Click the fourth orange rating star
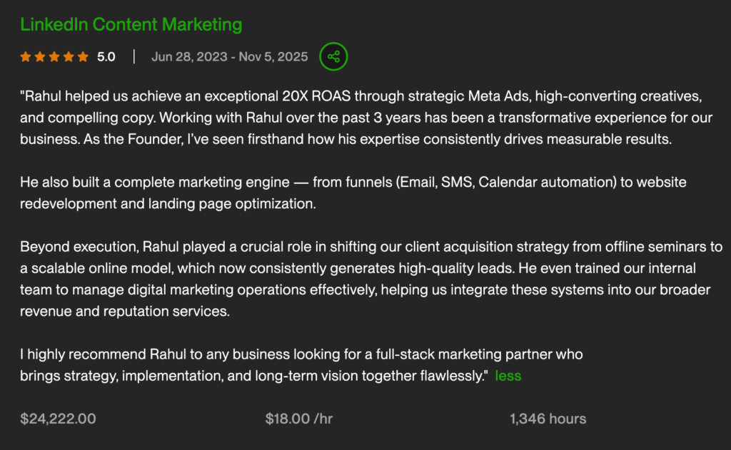 (69, 57)
